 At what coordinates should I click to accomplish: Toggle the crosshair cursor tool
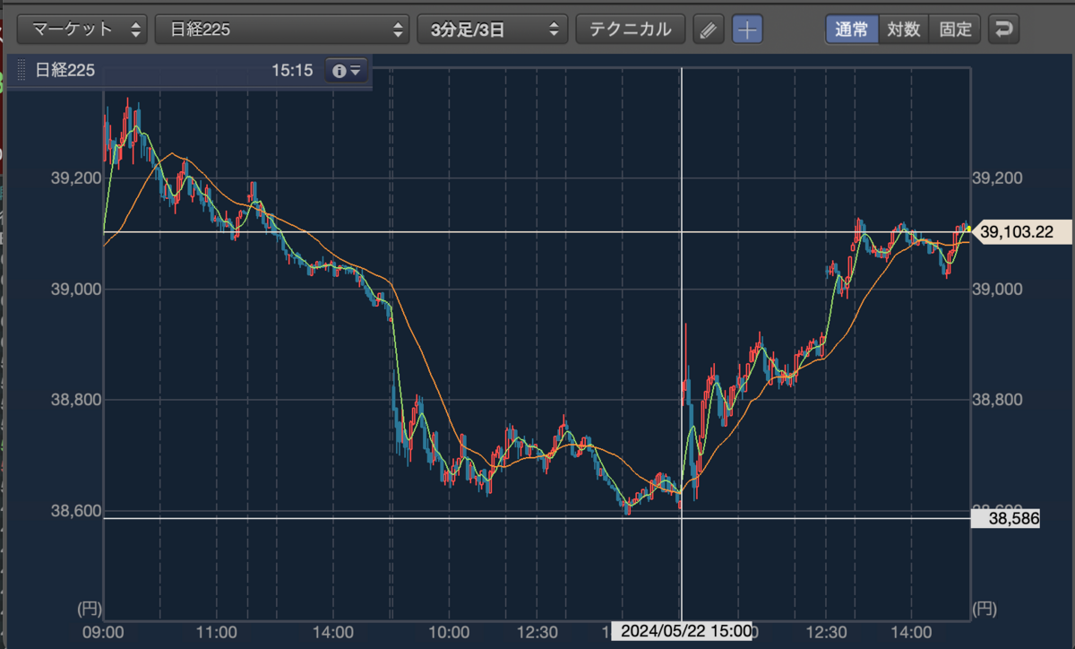pos(747,30)
